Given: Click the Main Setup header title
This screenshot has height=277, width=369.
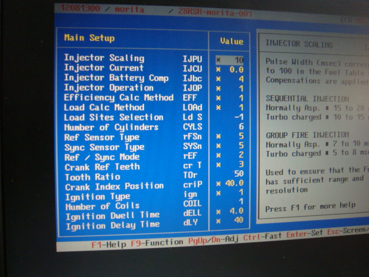Looking at the screenshot, I should click(x=89, y=38).
